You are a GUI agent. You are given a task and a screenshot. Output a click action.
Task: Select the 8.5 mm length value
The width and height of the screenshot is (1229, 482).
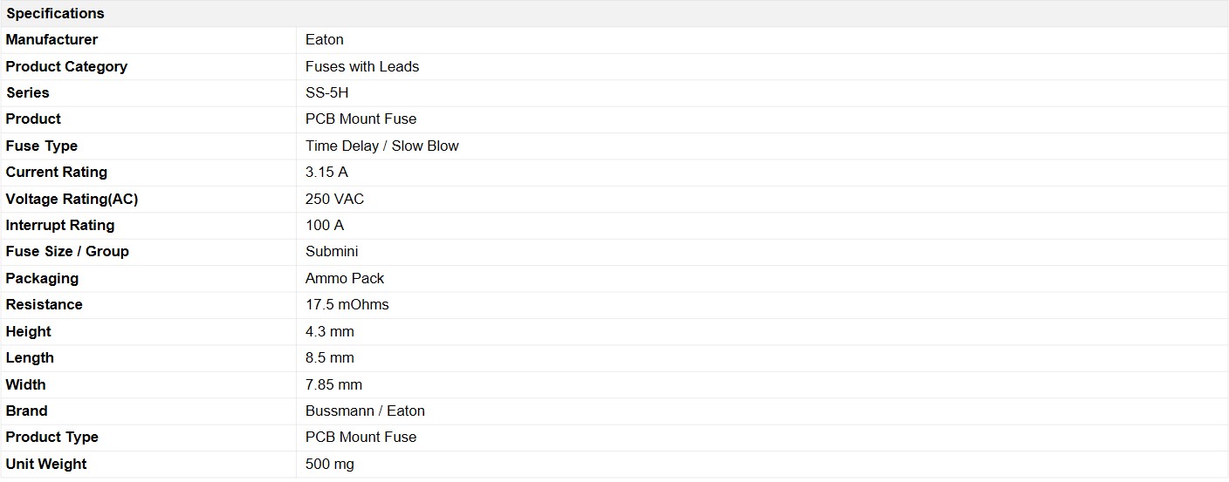pyautogui.click(x=330, y=357)
